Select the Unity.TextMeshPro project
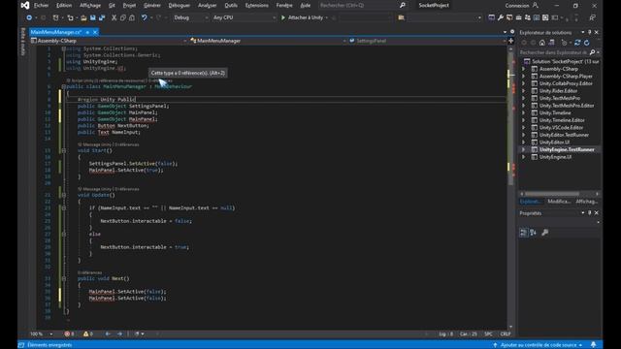Image resolution: width=621 pixels, height=349 pixels. coord(559,98)
